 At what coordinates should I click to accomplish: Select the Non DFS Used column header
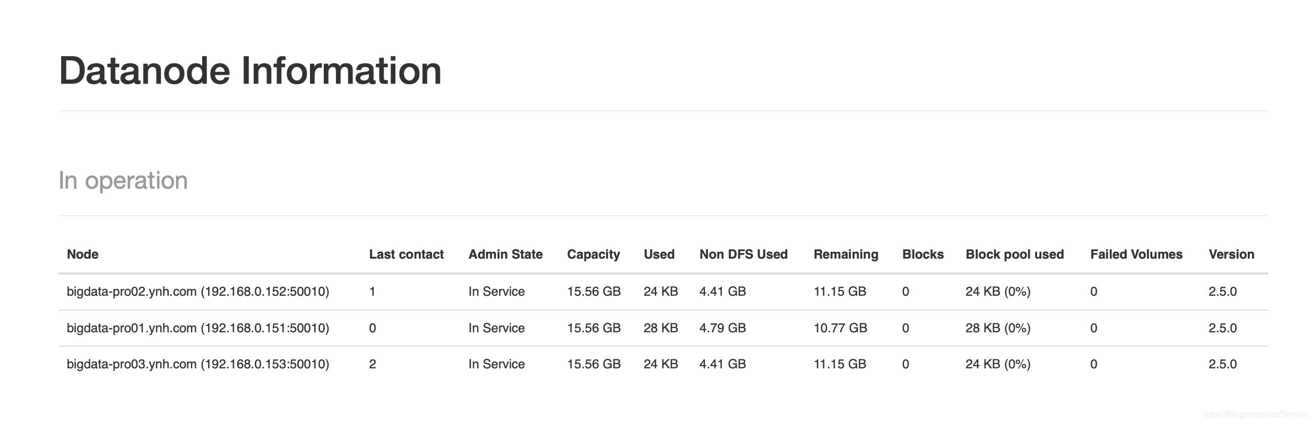click(x=744, y=254)
